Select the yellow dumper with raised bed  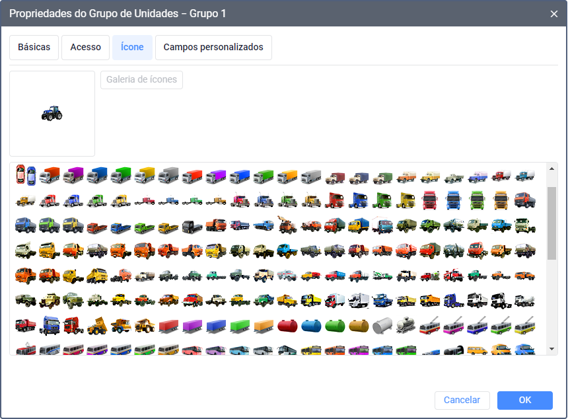click(97, 326)
